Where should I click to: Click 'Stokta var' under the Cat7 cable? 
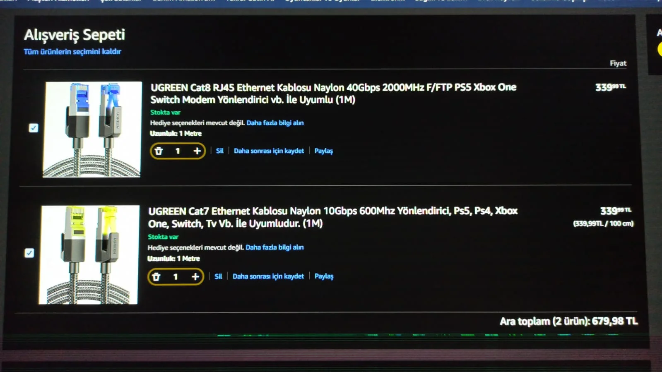point(163,237)
